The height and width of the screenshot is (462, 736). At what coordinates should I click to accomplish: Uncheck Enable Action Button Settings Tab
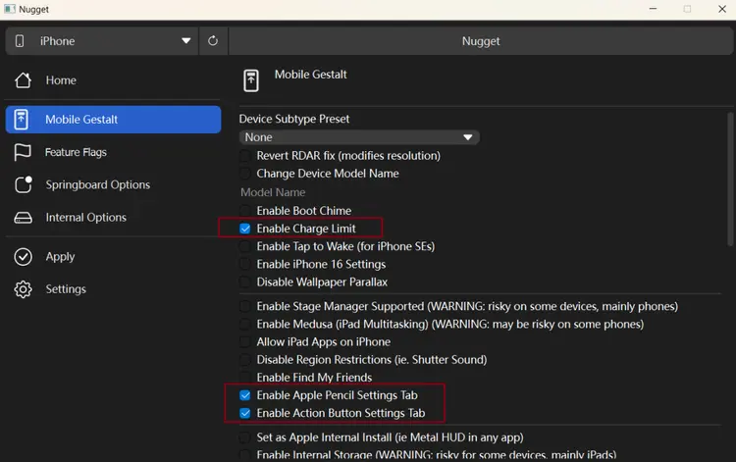(245, 413)
